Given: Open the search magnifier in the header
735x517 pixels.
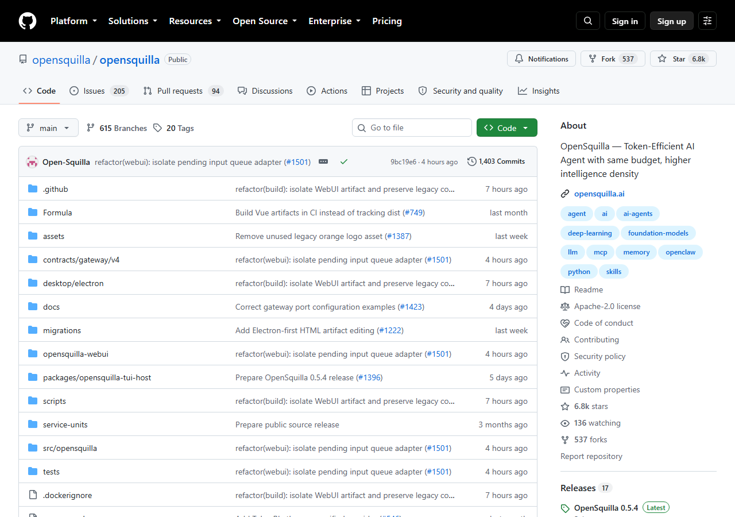Looking at the screenshot, I should pyautogui.click(x=588, y=21).
